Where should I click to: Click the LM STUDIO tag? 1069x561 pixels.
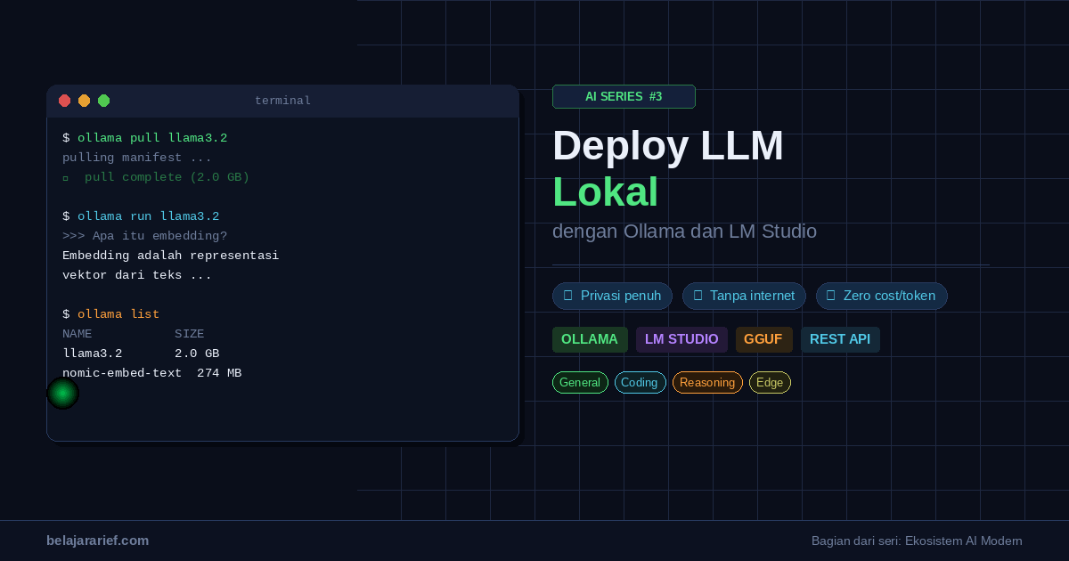(681, 339)
